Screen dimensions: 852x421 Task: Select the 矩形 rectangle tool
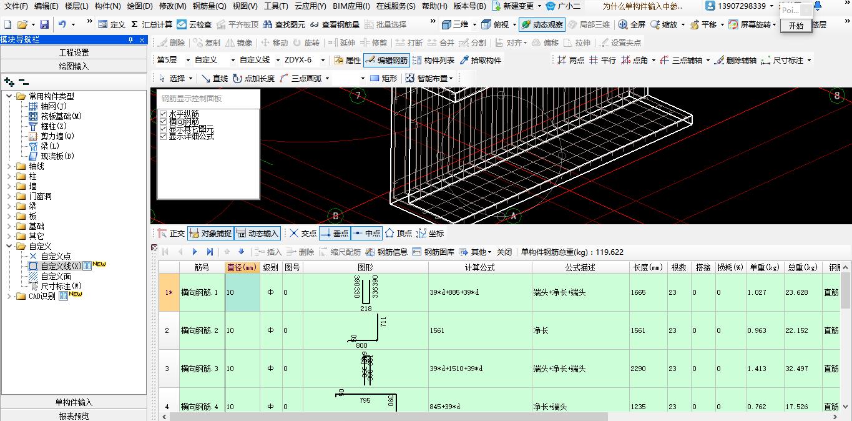(x=383, y=78)
